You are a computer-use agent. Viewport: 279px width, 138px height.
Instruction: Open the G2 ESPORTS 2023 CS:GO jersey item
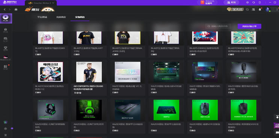89,78
